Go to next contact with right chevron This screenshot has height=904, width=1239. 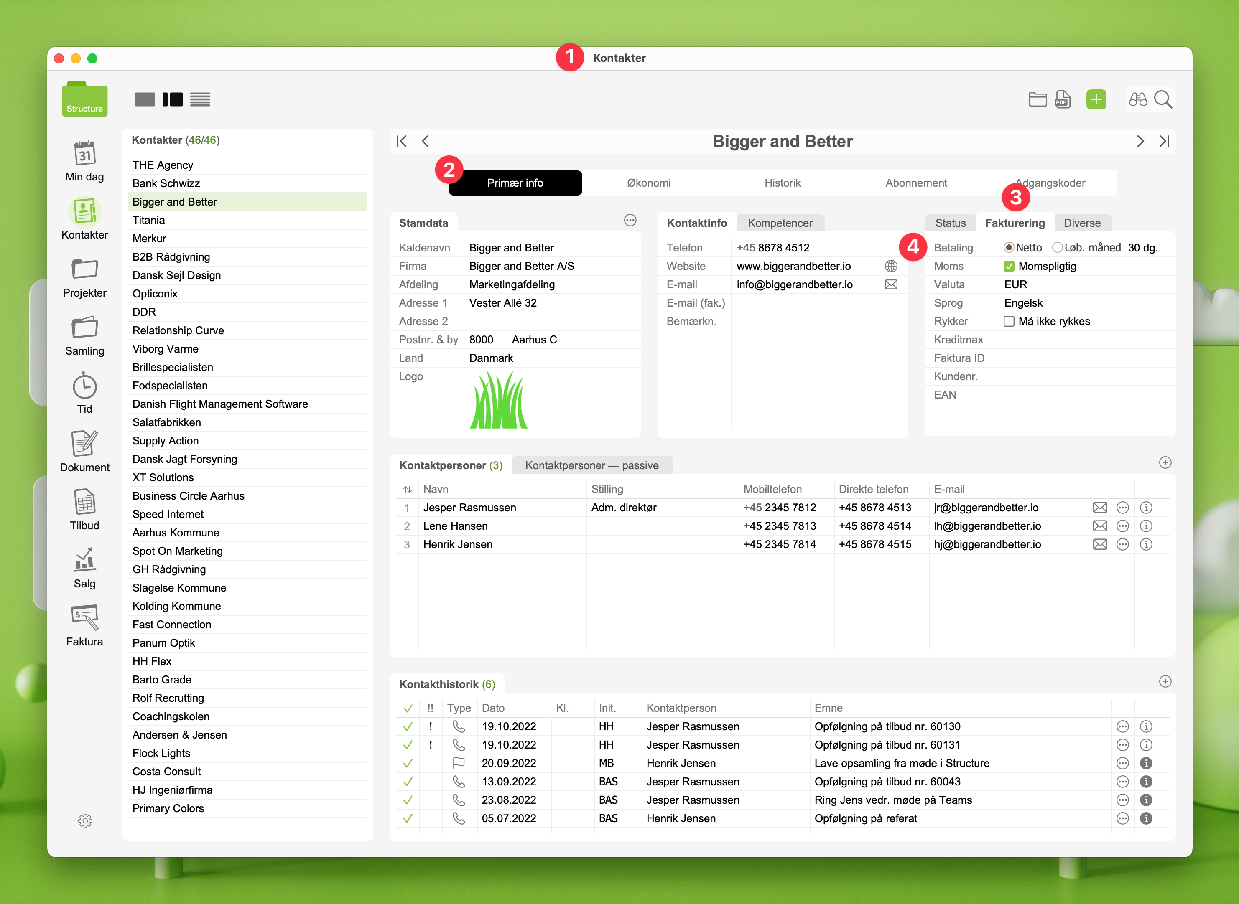coord(1140,142)
